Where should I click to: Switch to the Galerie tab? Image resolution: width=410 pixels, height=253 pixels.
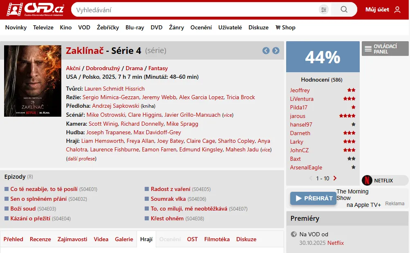pyautogui.click(x=124, y=239)
